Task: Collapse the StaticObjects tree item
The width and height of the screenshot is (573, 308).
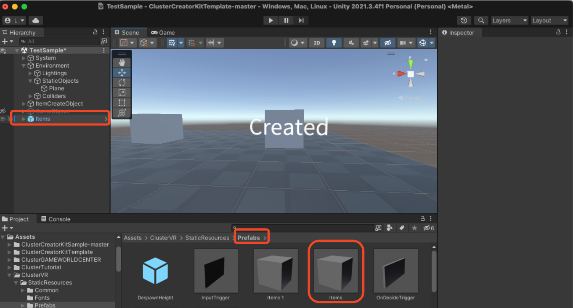Action: (29, 81)
